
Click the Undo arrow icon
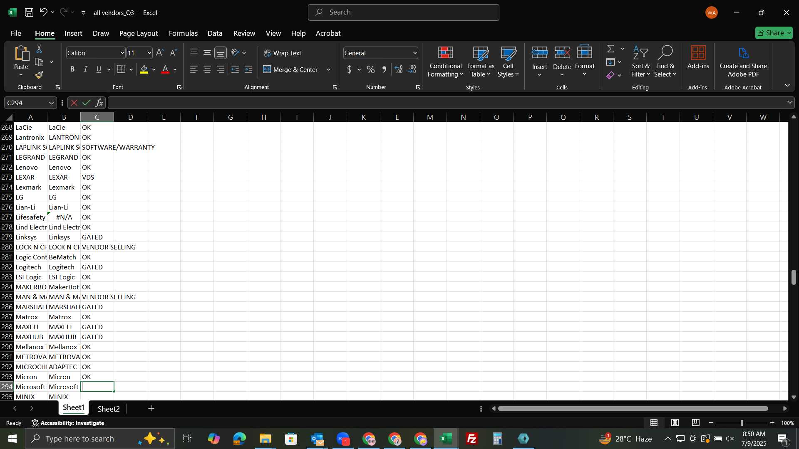click(43, 12)
